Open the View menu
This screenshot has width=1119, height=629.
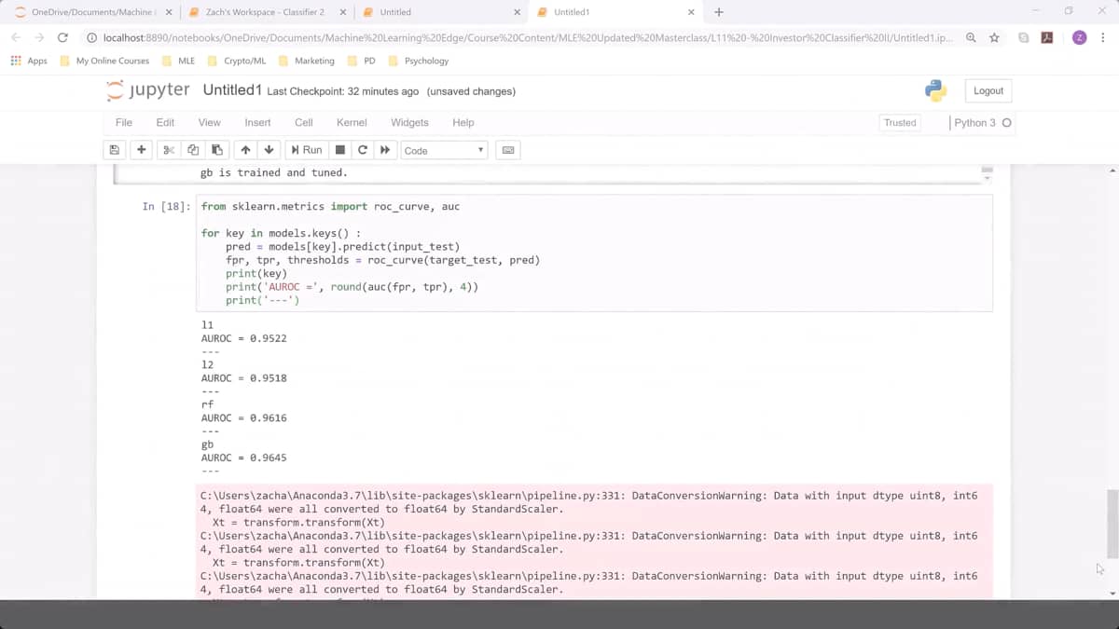click(x=210, y=122)
